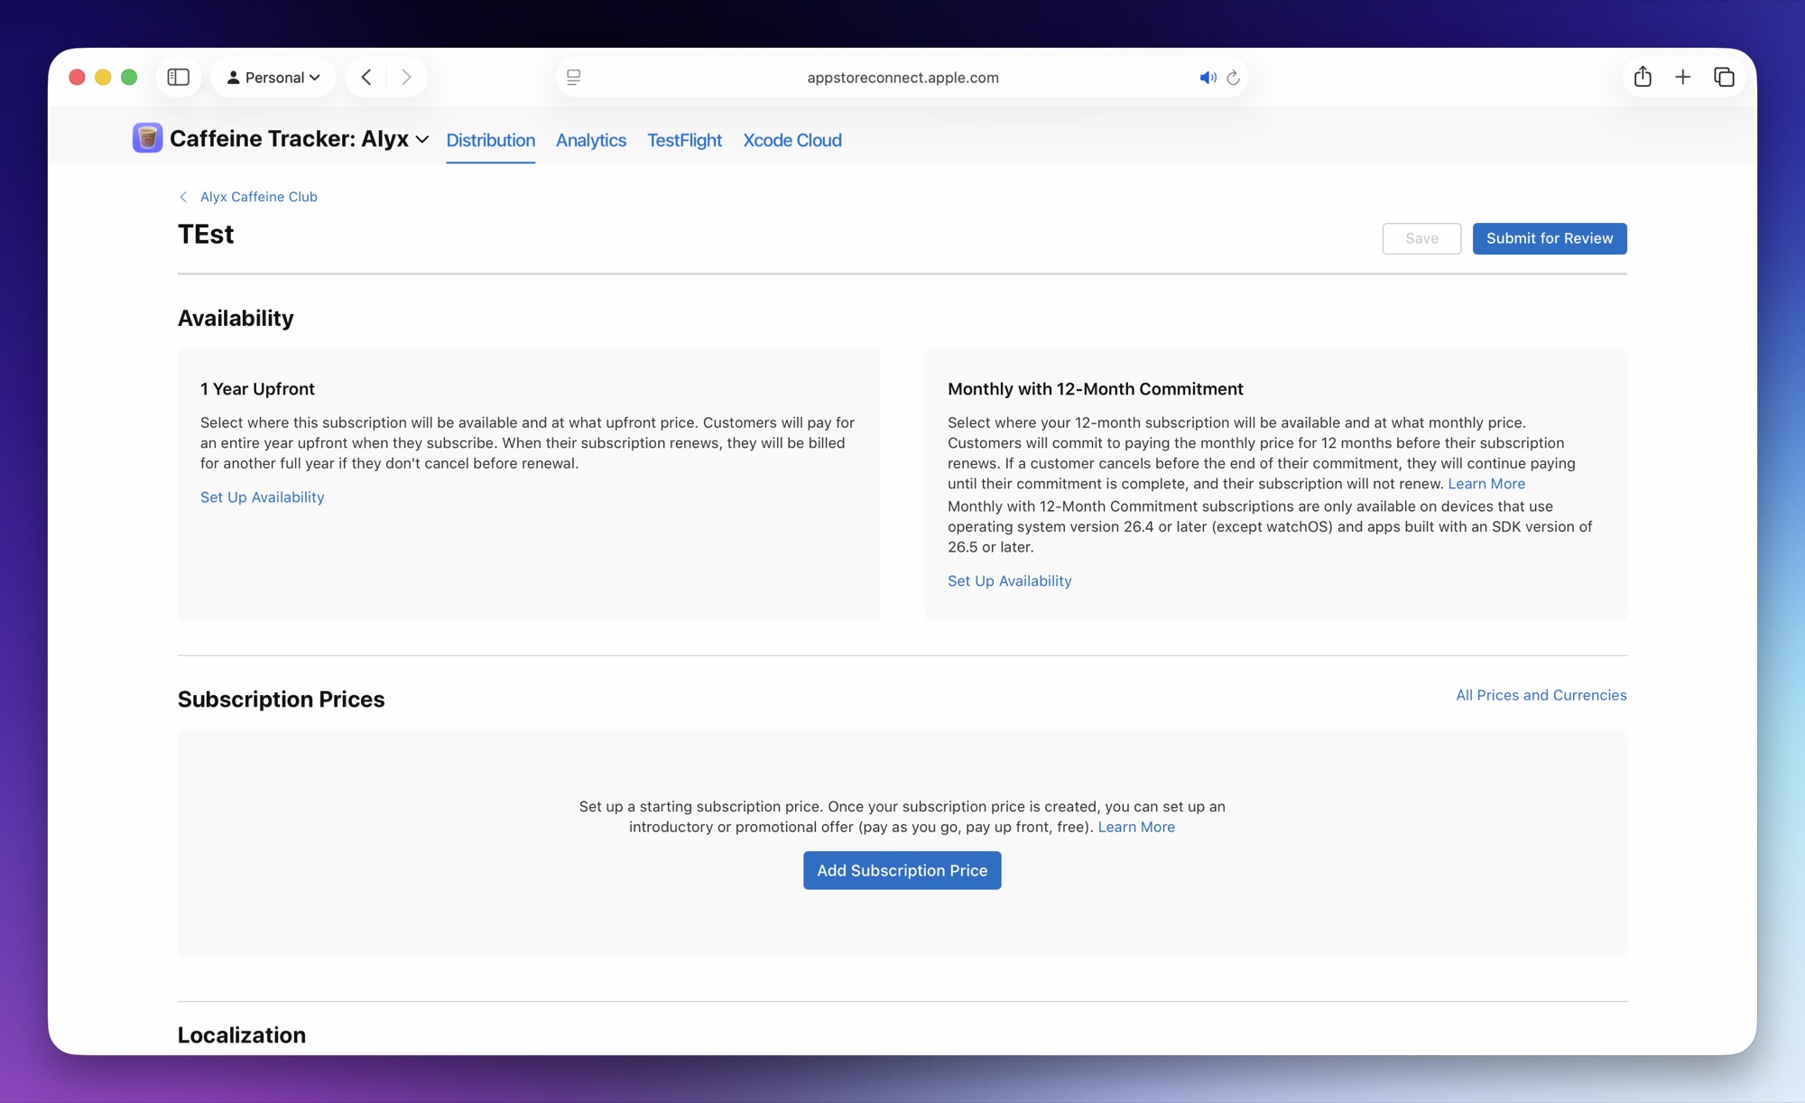Click Monthly with 12-Month Commitment heading
The width and height of the screenshot is (1805, 1103).
coord(1096,389)
